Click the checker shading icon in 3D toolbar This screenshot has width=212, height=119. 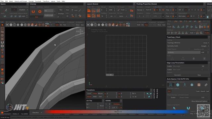tap(25, 25)
